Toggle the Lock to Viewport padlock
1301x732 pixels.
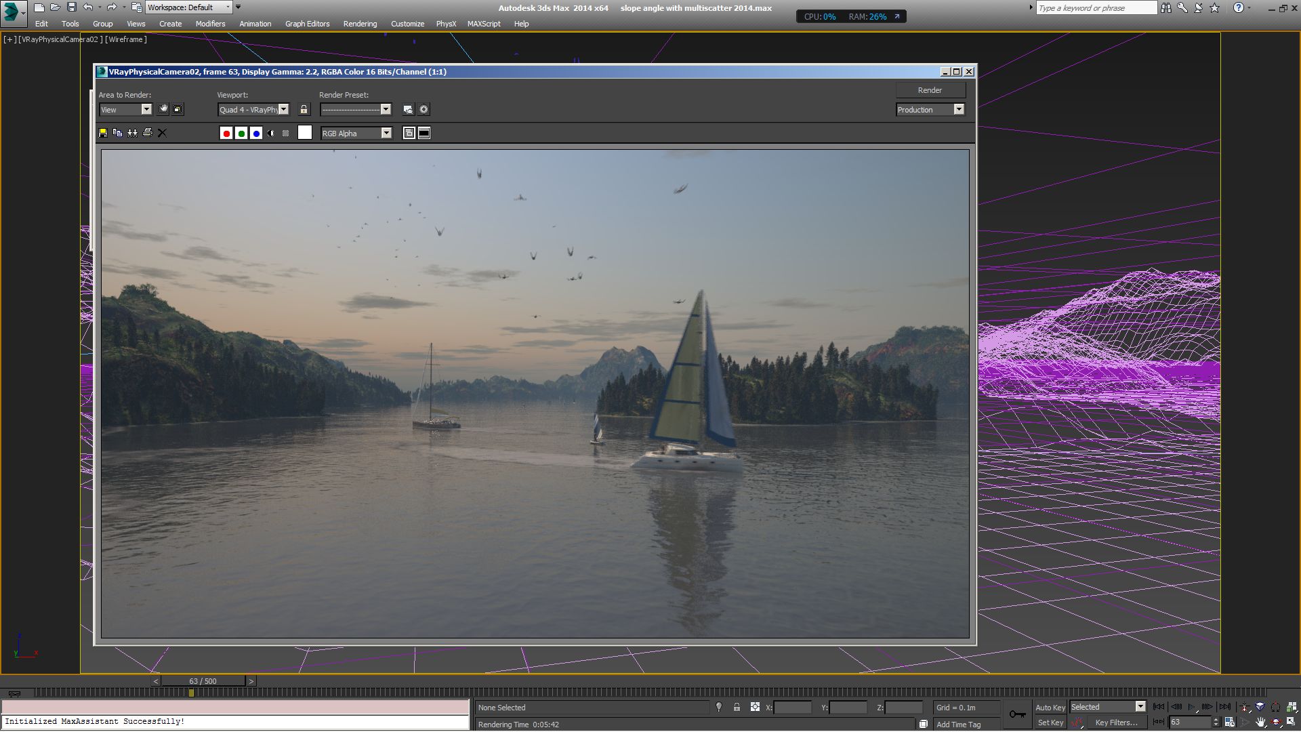(x=304, y=110)
